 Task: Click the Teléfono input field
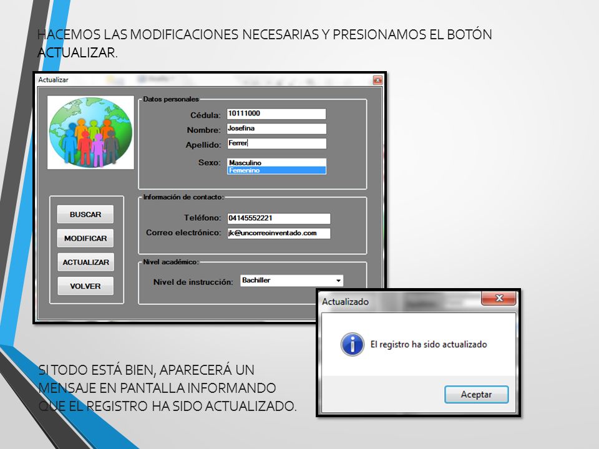[278, 218]
